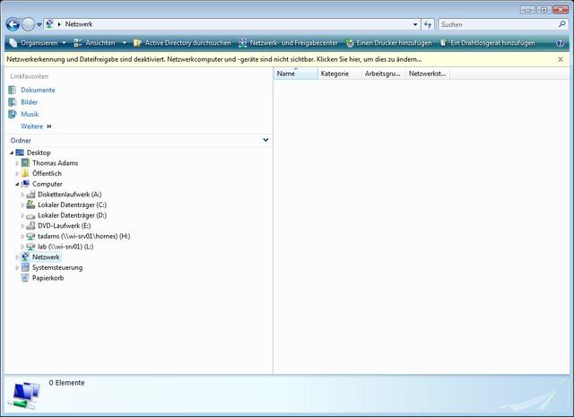Open Netzwerk- und Freigabecenter
Viewport: 574px width, 417px height.
tap(288, 43)
